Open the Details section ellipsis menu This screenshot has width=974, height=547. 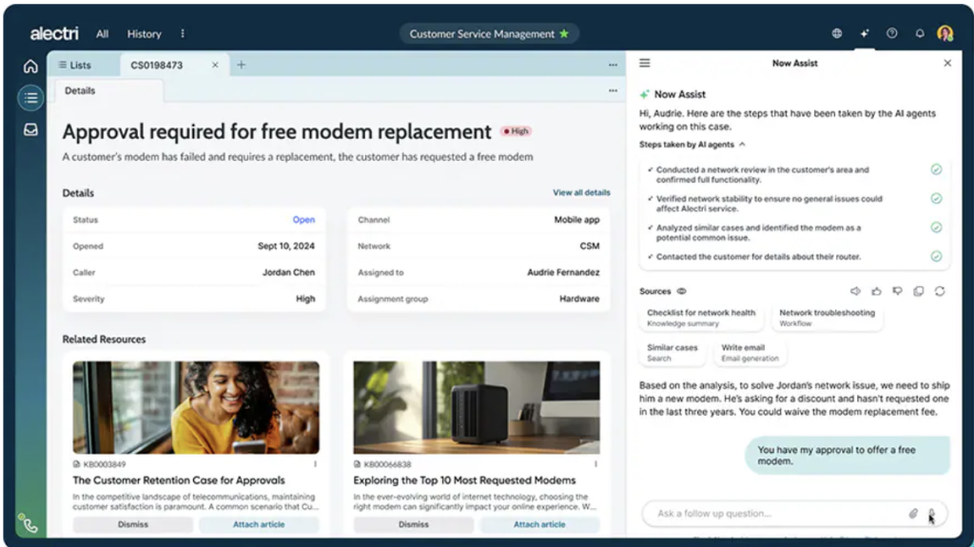pos(614,90)
